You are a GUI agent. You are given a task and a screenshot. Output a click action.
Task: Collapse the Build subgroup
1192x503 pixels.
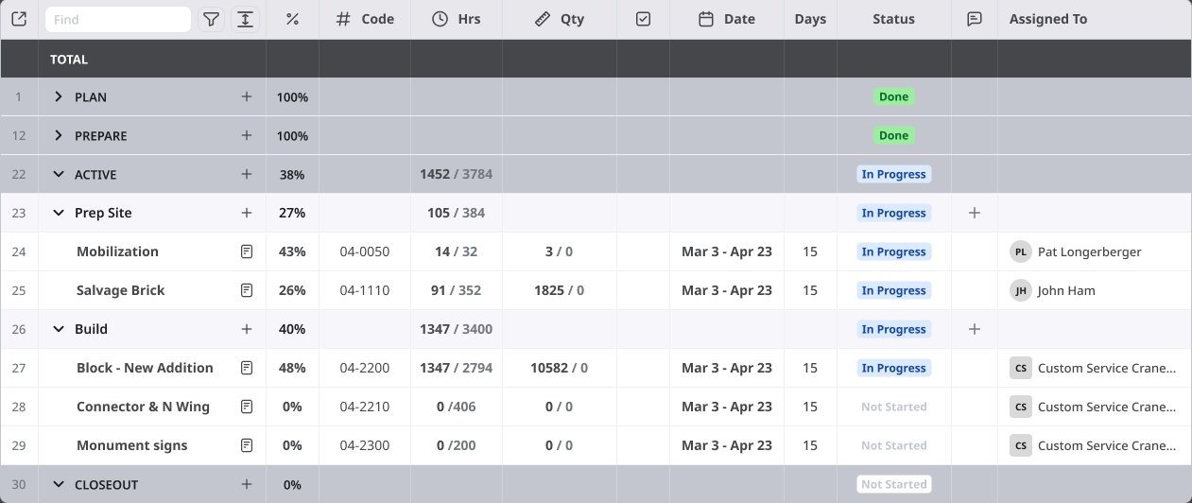(59, 329)
